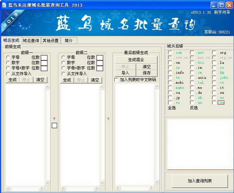234x193 pixels.
Task: Click the 保存 button
Action: point(147,73)
